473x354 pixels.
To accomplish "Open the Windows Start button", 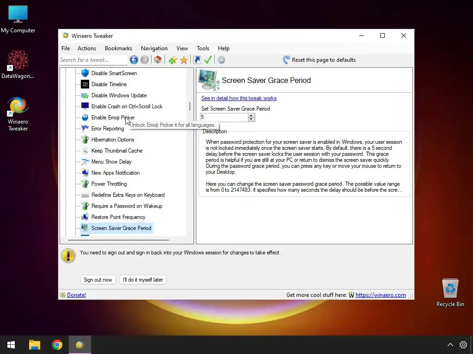I will pos(11,345).
